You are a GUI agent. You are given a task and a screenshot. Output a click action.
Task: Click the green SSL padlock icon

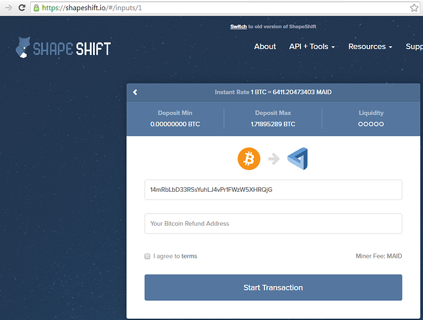(x=37, y=8)
